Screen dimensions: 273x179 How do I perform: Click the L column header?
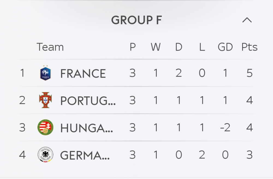point(202,47)
